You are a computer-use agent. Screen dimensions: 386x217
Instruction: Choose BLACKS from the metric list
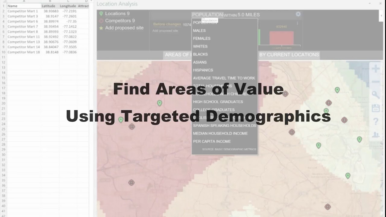[200, 54]
